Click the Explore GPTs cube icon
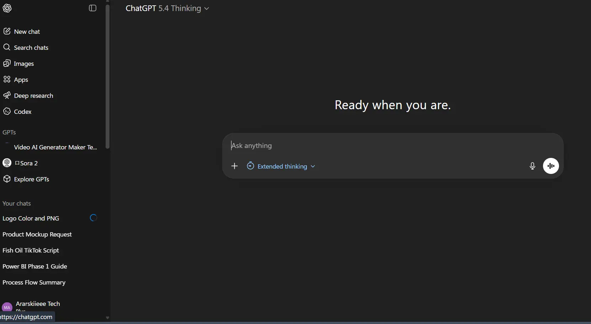This screenshot has height=324, width=591. pyautogui.click(x=7, y=179)
